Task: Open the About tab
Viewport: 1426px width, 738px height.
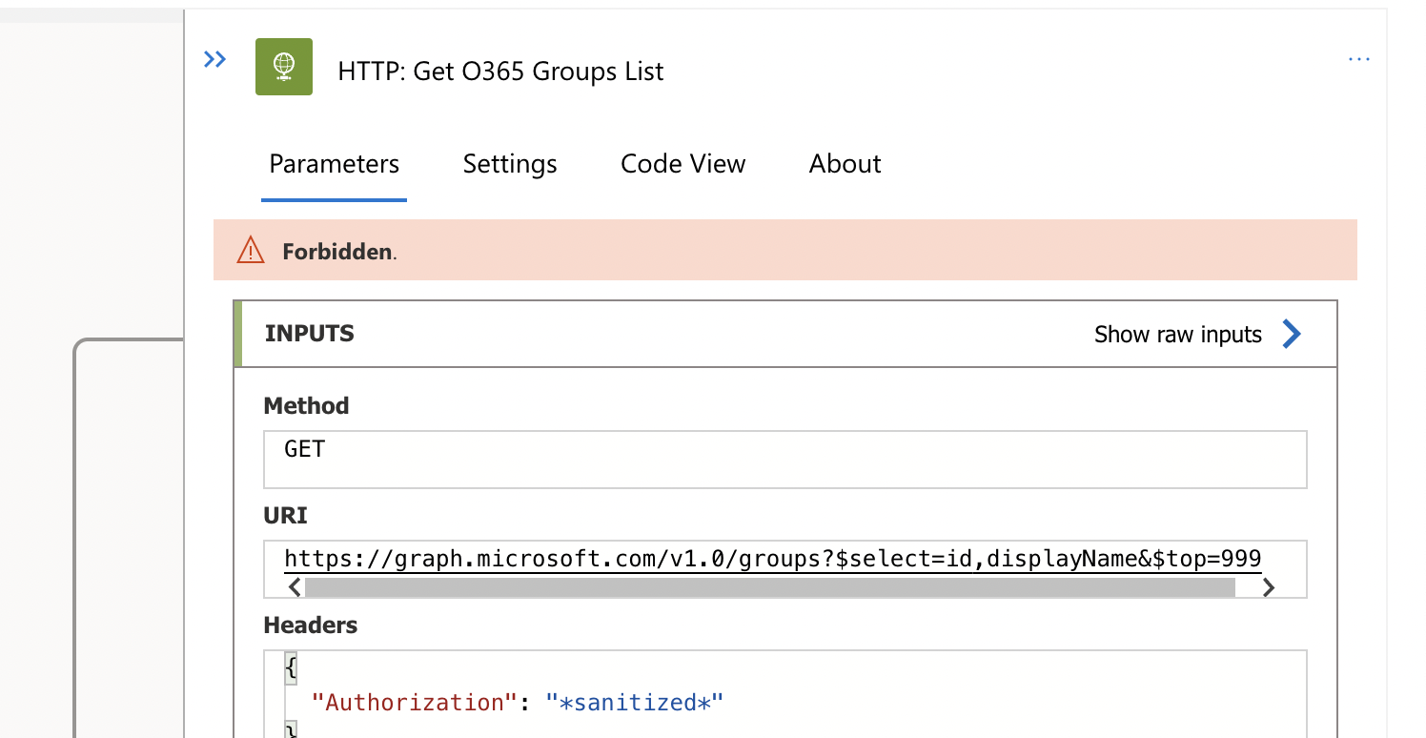Action: coord(845,164)
